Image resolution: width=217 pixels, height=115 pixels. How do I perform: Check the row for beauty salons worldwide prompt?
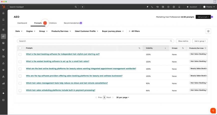click(x=20, y=69)
